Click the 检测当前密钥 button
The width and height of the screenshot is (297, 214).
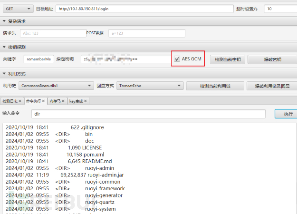point(228,59)
